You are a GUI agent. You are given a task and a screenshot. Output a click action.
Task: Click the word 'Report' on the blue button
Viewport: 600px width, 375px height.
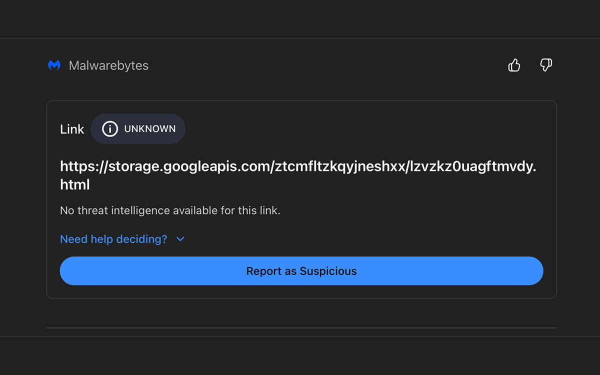[x=263, y=271]
